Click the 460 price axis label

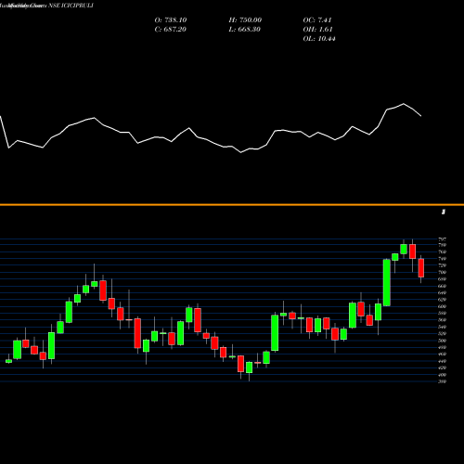click(442, 354)
